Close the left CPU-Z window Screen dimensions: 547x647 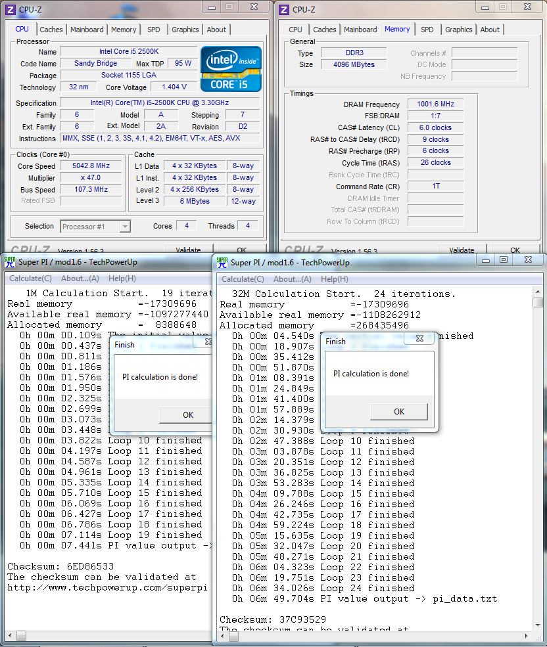click(x=254, y=7)
